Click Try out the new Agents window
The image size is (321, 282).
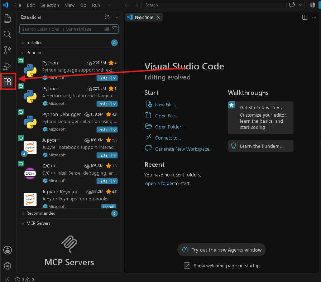(221, 250)
